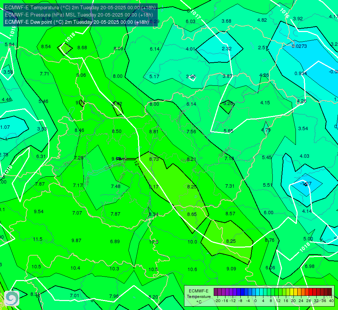338x310 pixels.
Task: Click the 8.73 temperature value
Action: (154, 159)
